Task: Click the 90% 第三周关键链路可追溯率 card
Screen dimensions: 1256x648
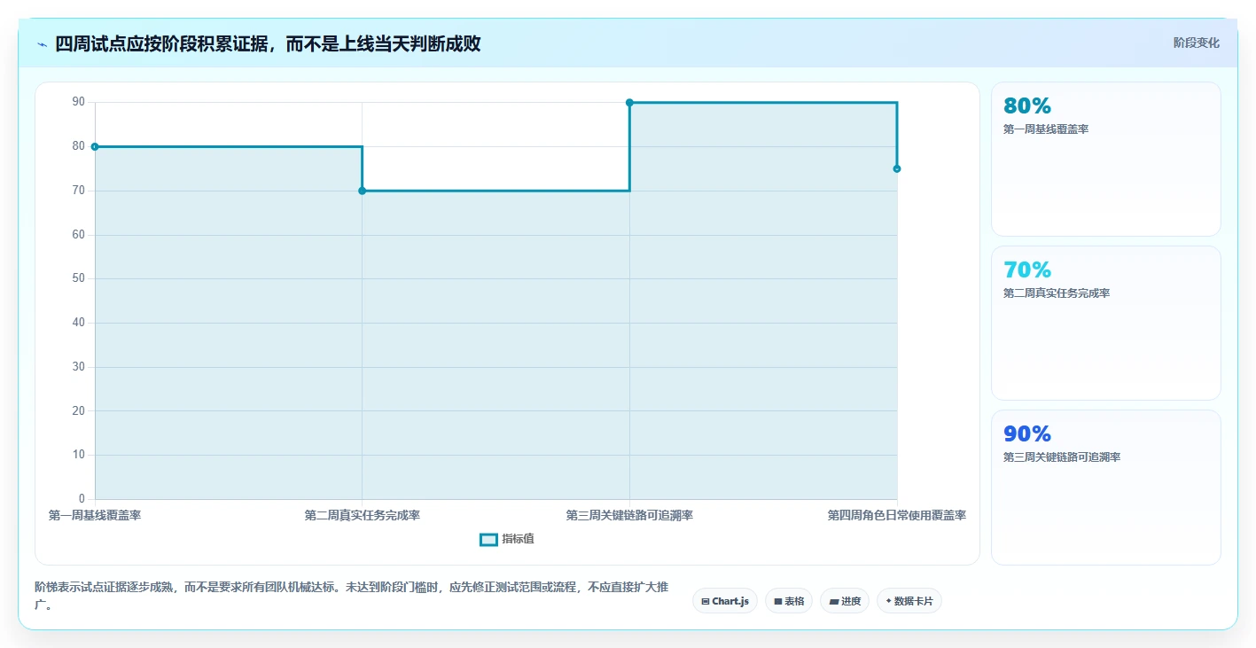Action: [x=1105, y=487]
